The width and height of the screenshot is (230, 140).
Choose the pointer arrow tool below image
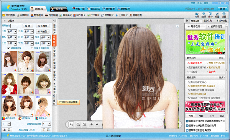pyautogui.click(x=71, y=124)
